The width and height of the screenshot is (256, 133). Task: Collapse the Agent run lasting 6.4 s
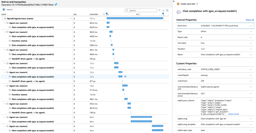(5, 117)
